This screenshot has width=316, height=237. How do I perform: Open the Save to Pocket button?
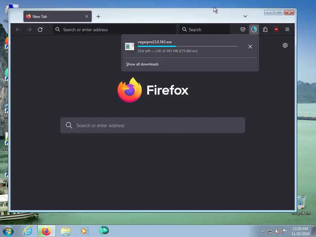pyautogui.click(x=243, y=29)
